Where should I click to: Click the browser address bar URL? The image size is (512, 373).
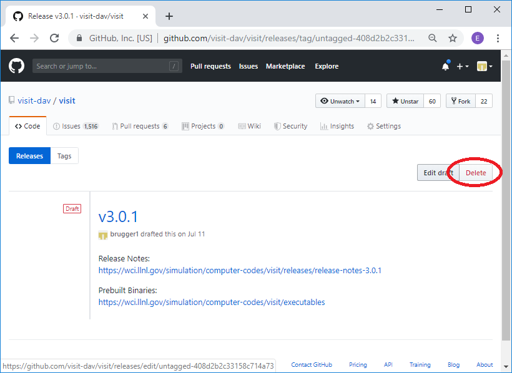tap(289, 38)
